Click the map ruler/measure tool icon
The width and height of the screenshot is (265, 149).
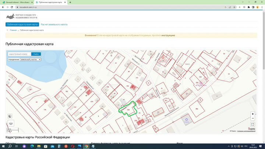tap(11, 116)
